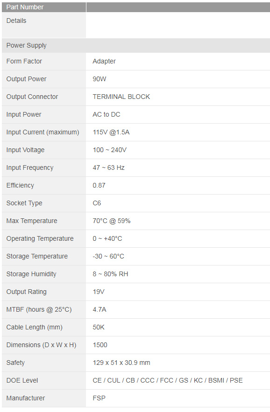Click the Input Current (maximum) label

click(43, 132)
